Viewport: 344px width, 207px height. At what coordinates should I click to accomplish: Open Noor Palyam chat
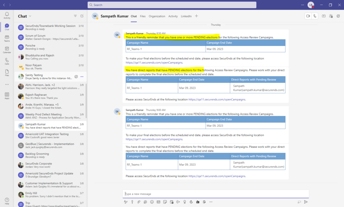tap(50, 67)
